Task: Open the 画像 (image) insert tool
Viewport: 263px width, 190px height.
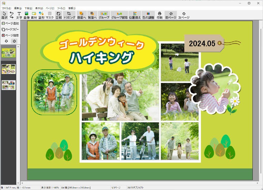Action: [27, 15]
